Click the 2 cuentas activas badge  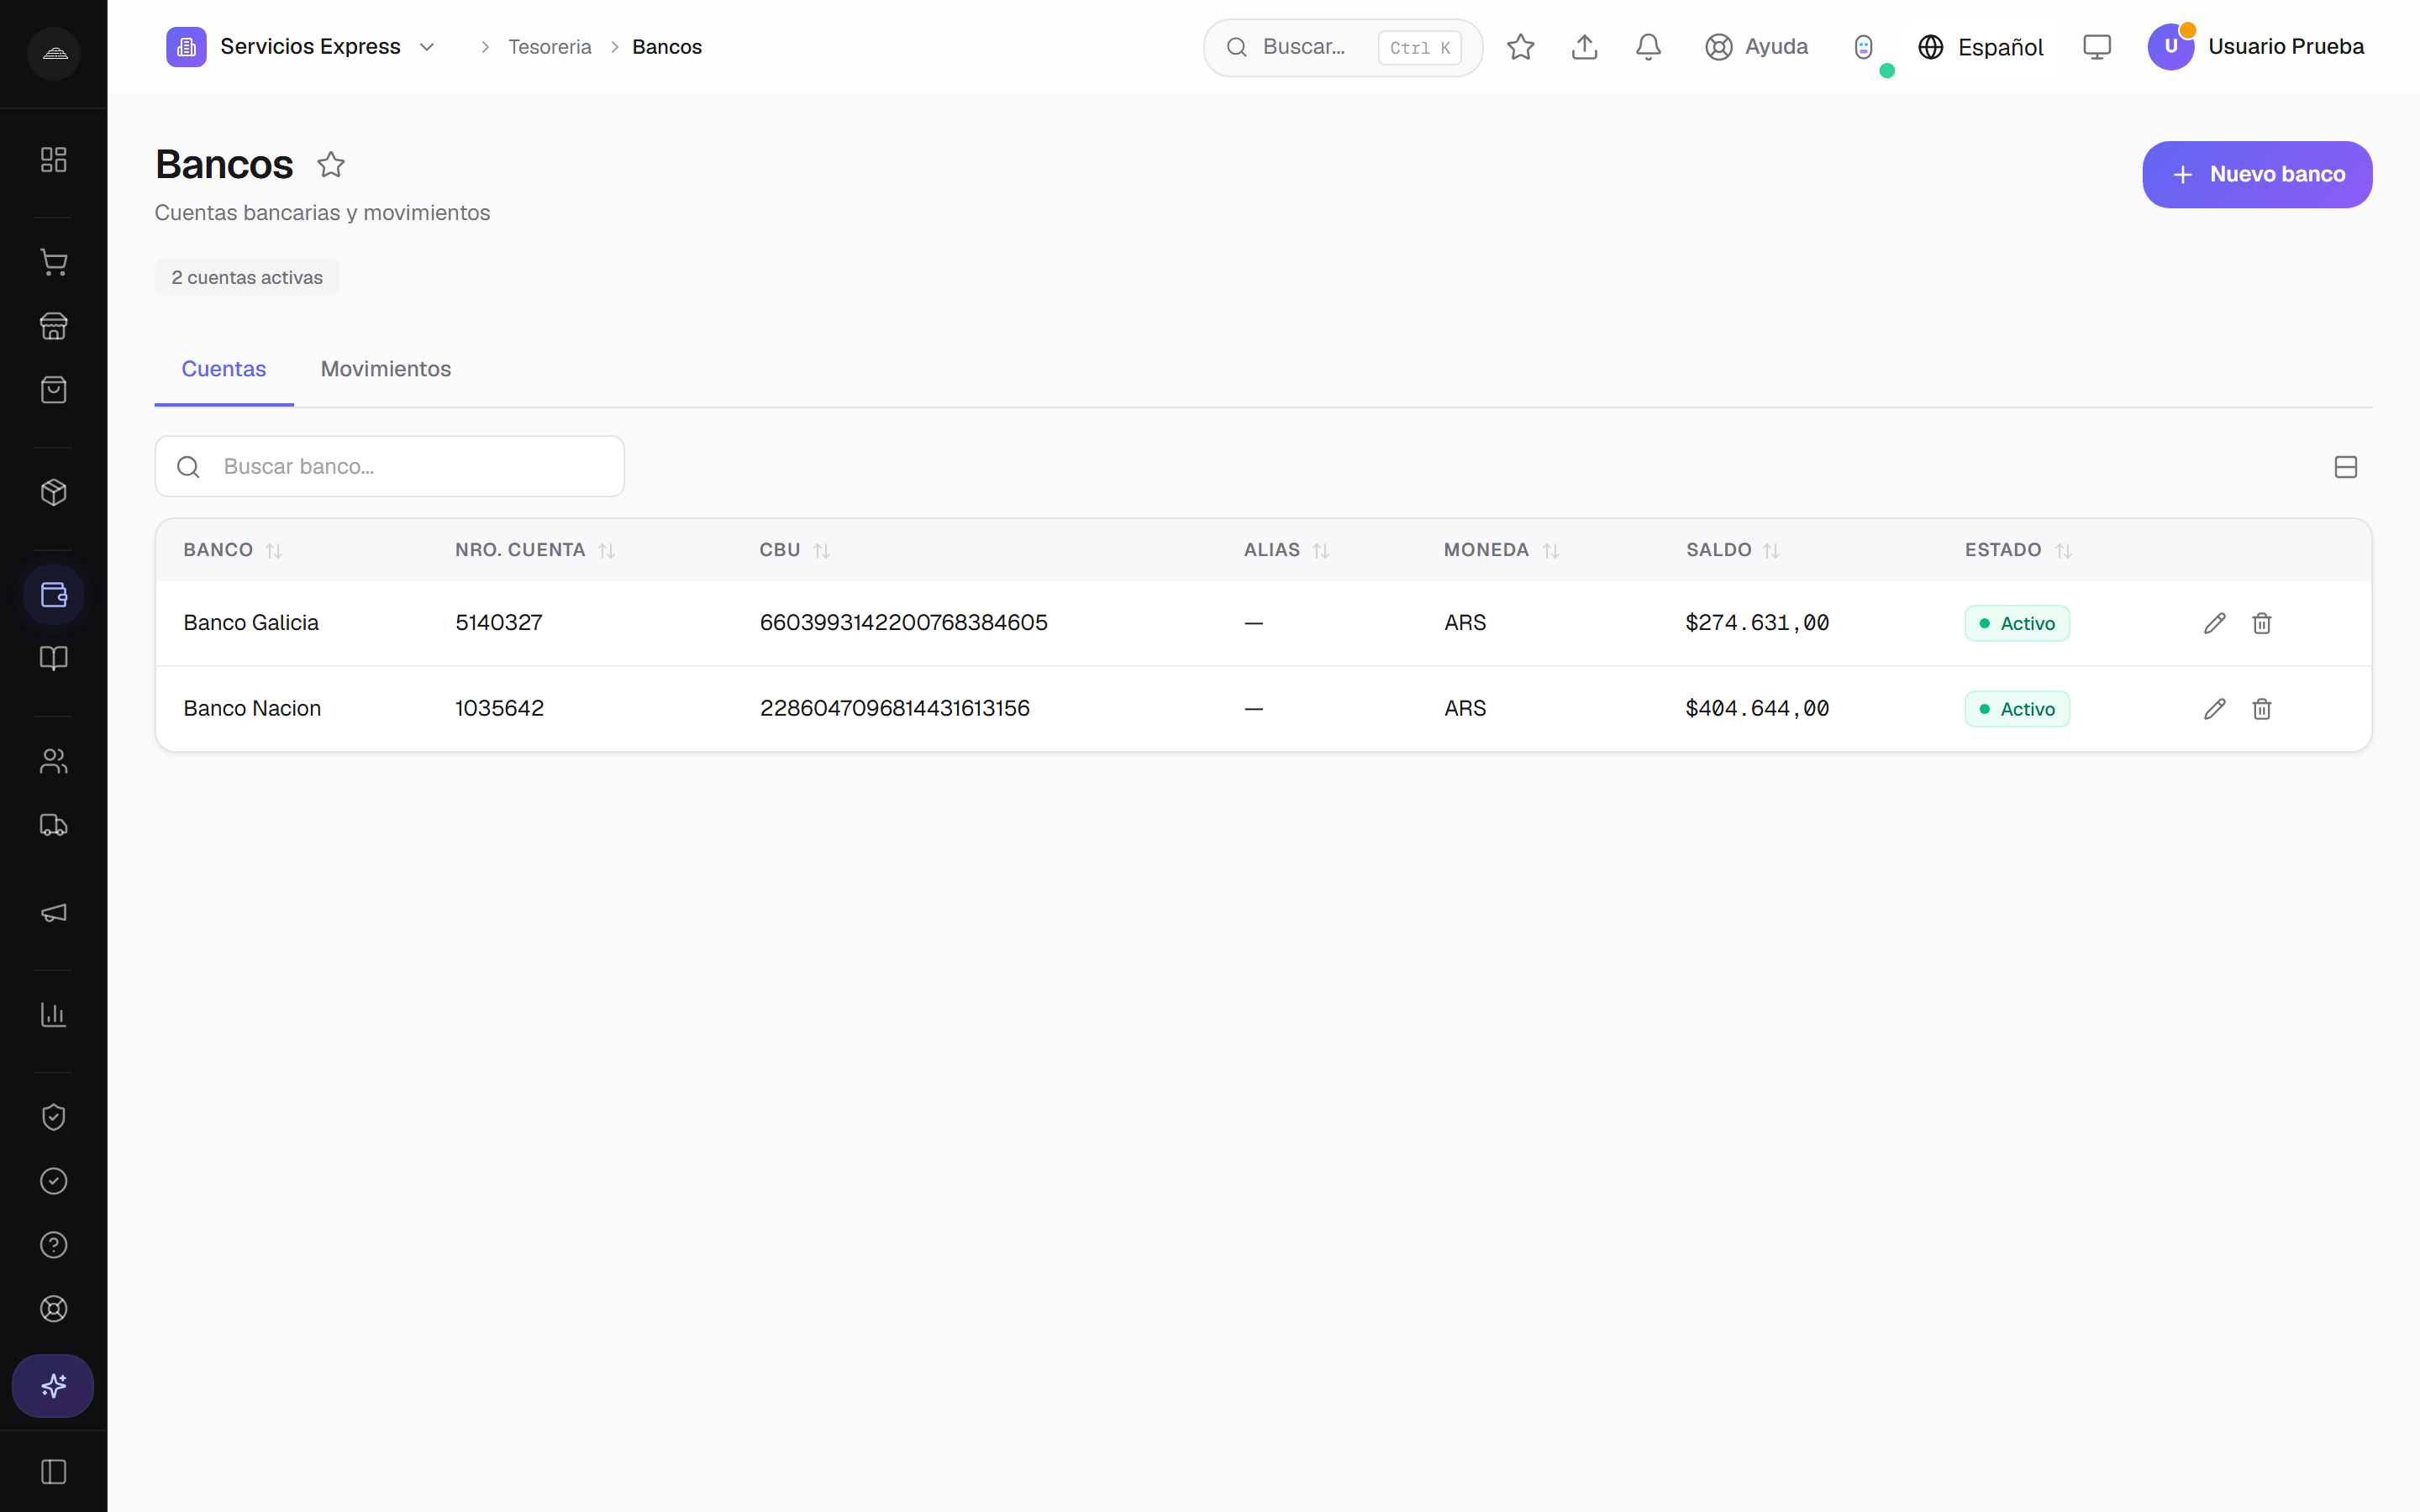coord(247,277)
